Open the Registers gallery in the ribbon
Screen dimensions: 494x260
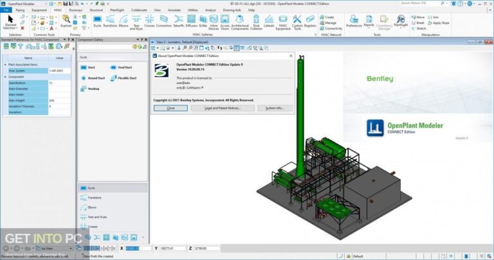tap(310, 21)
